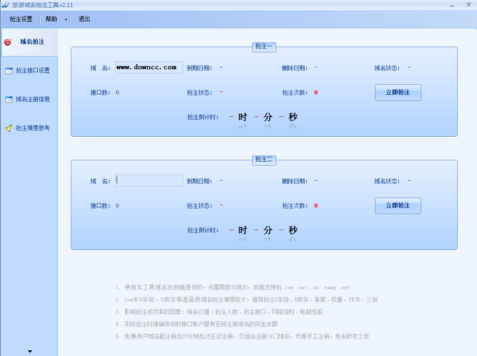
Task: Open the 抢注设置 menu
Action: pos(20,19)
